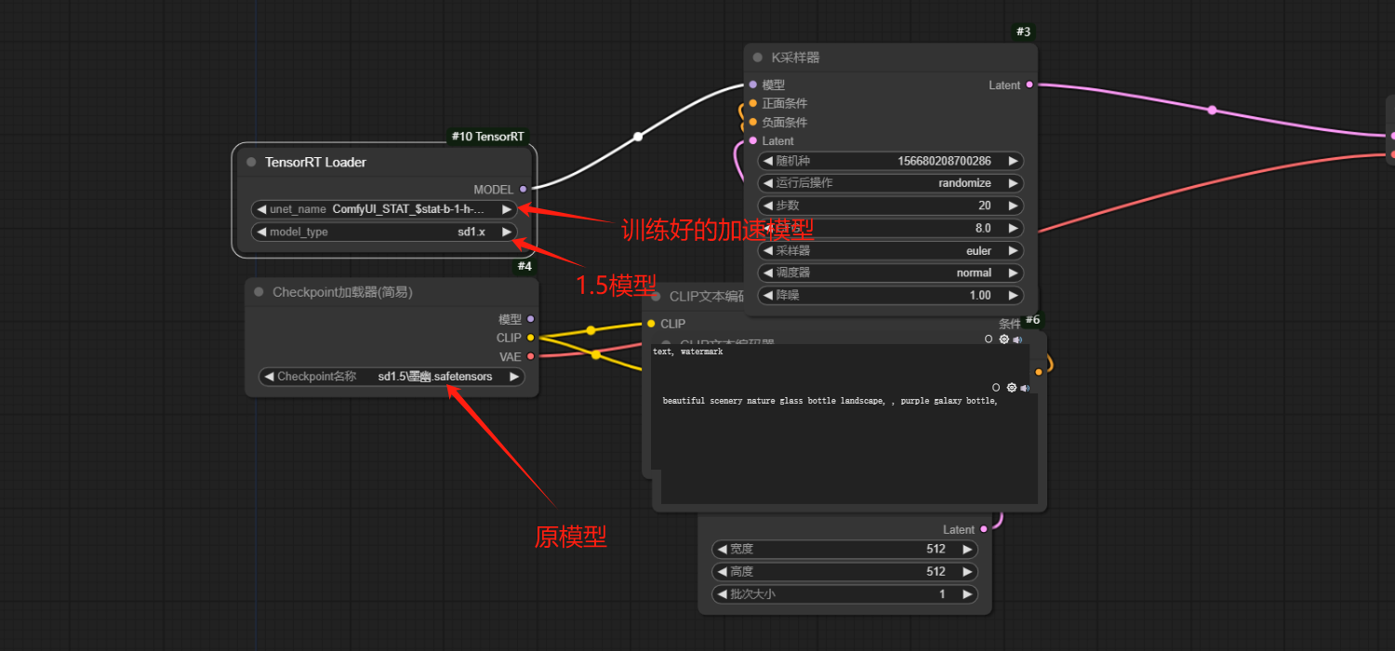The height and width of the screenshot is (651, 1395).
Task: Click the VAE output port on Checkpoint加载器
Action: 531,356
